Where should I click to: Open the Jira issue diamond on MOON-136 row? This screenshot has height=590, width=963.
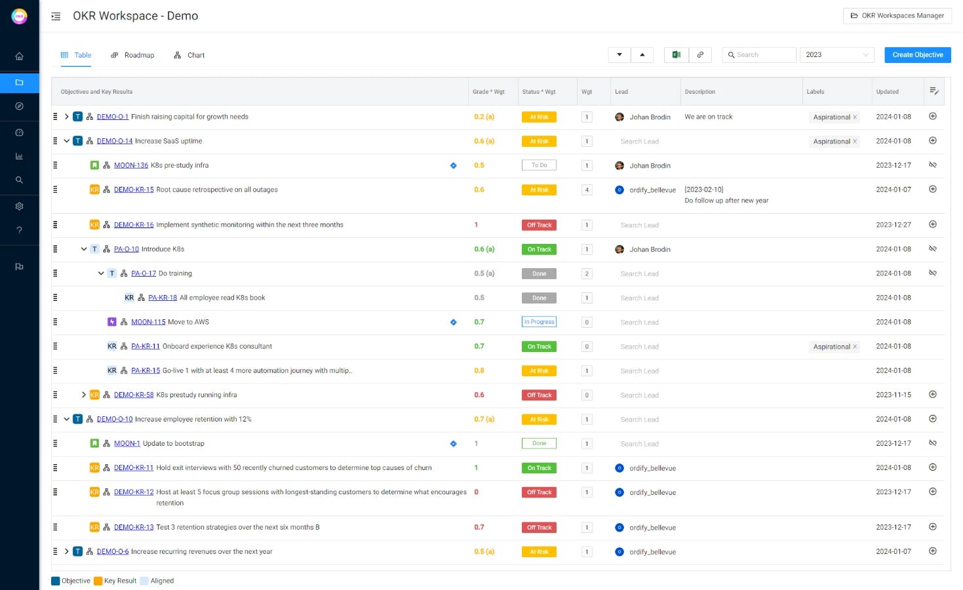(453, 165)
